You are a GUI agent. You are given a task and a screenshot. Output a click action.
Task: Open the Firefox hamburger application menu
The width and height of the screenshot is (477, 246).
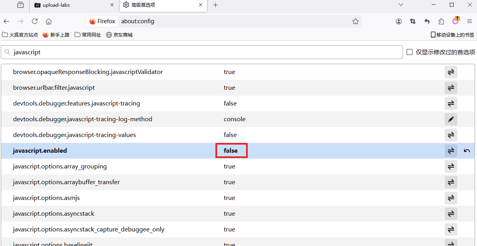[x=469, y=21]
